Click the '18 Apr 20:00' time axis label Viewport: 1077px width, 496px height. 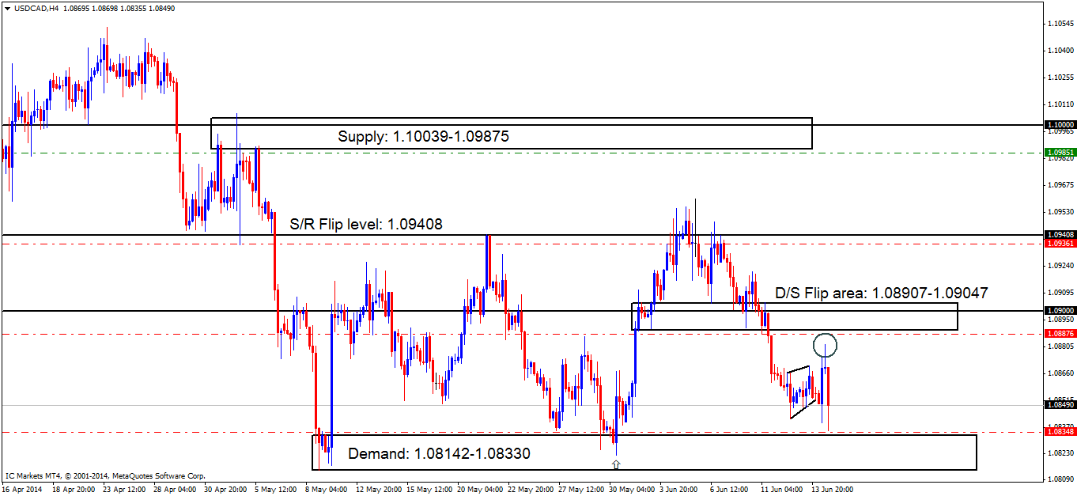[74, 490]
